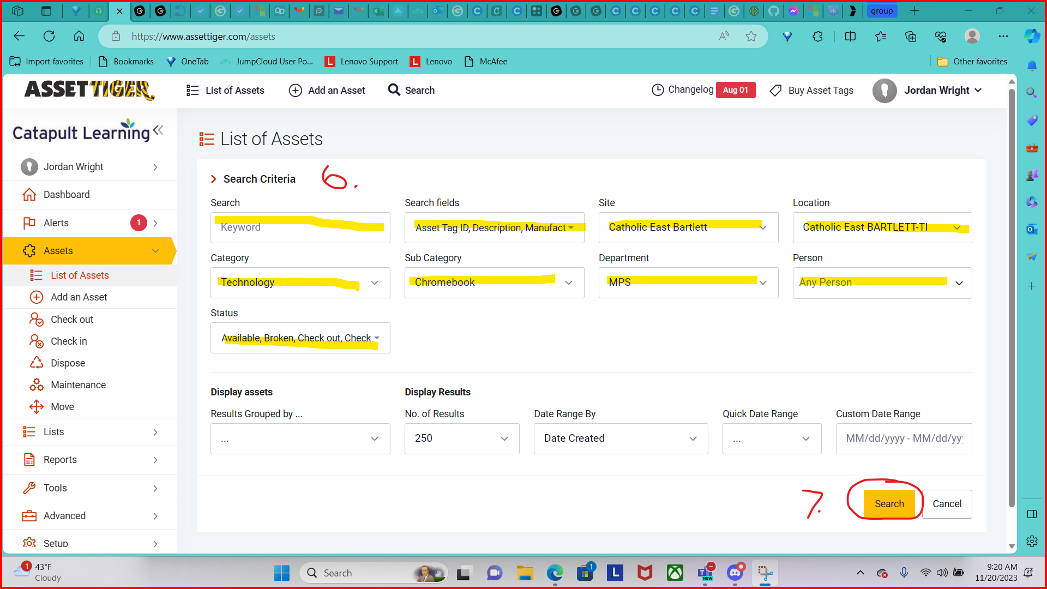Viewport: 1047px width, 589px height.
Task: Click the Cancel button
Action: coord(947,504)
